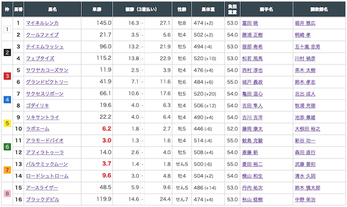Click trainer name 清水 久詞
Viewport: 347px width, 207px height.
[x=305, y=176]
